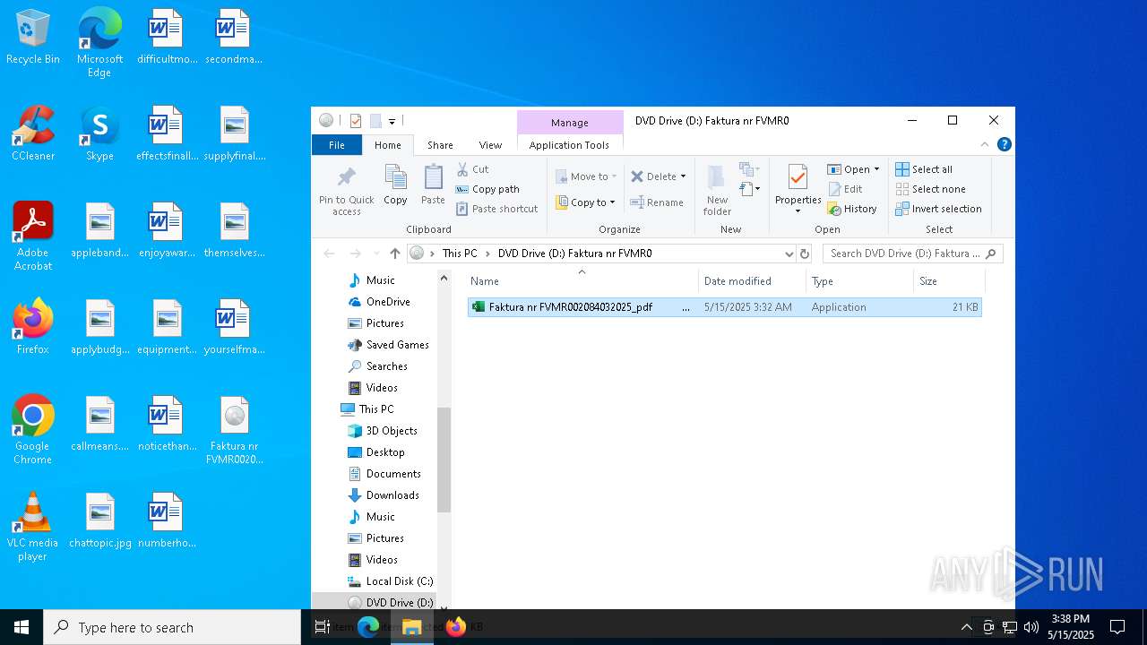Image resolution: width=1147 pixels, height=645 pixels.
Task: Select 3D Objects in navigation pane
Action: tap(383, 431)
